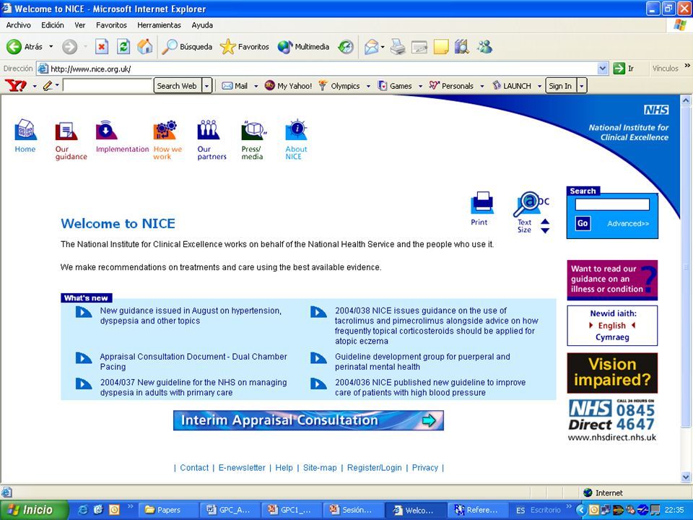Click the address bar URL field
The height and width of the screenshot is (520, 693).
tap(323, 69)
